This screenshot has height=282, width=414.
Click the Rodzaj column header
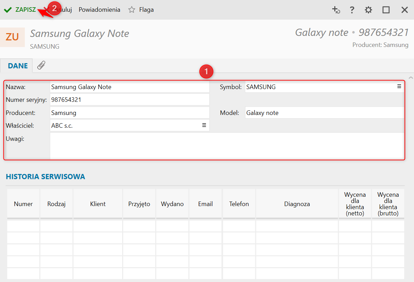pos(57,204)
